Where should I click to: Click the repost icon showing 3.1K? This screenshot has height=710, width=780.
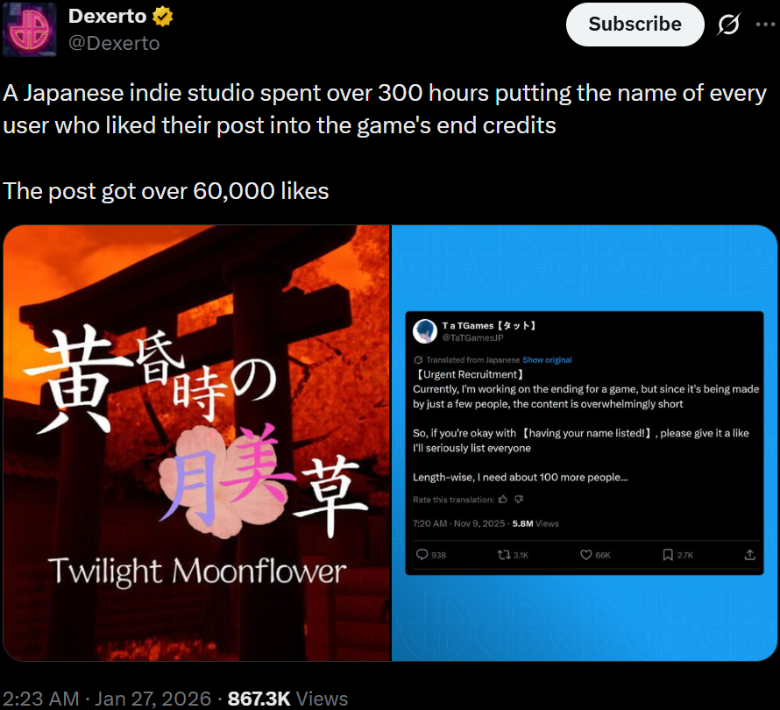[504, 554]
